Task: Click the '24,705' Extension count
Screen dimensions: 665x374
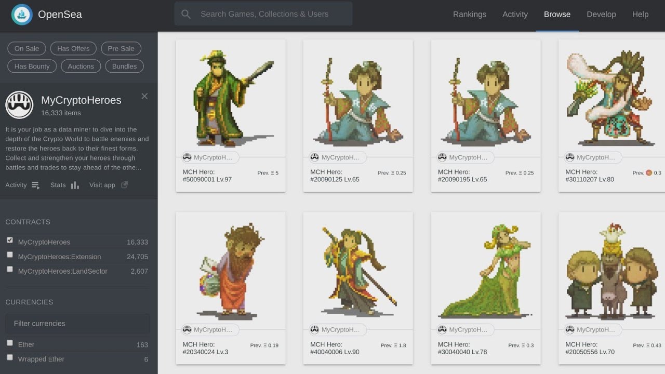Action: click(137, 257)
